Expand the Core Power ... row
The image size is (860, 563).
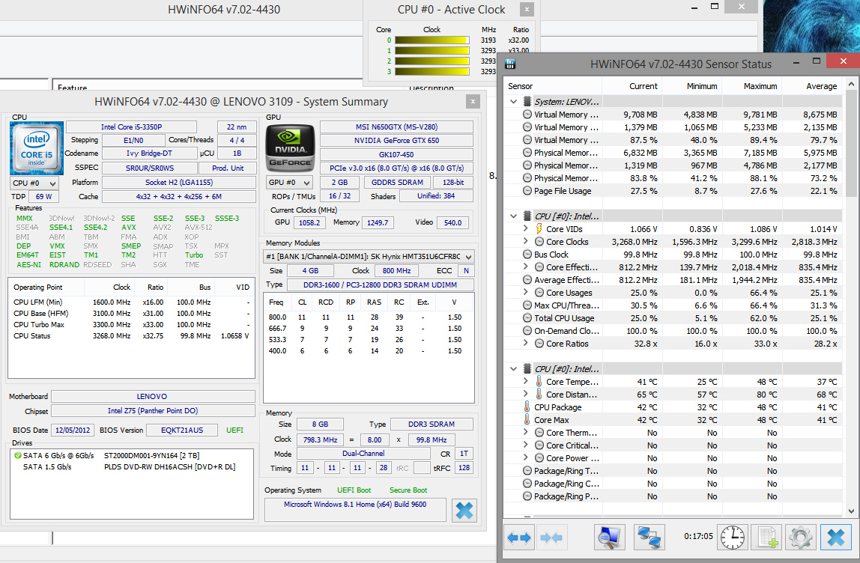click(x=525, y=457)
